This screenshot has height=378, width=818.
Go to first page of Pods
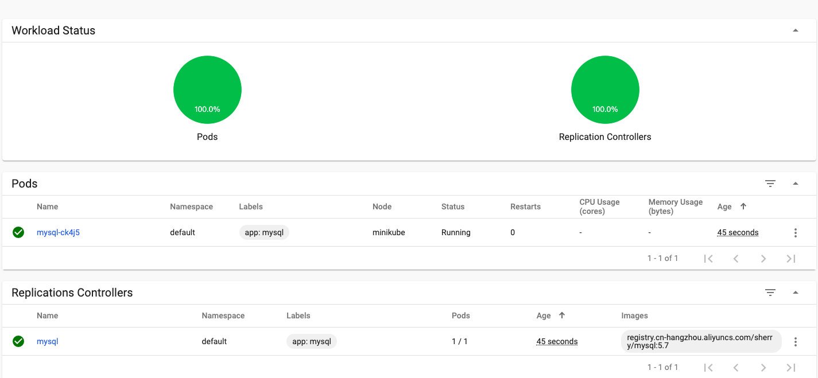(x=708, y=259)
